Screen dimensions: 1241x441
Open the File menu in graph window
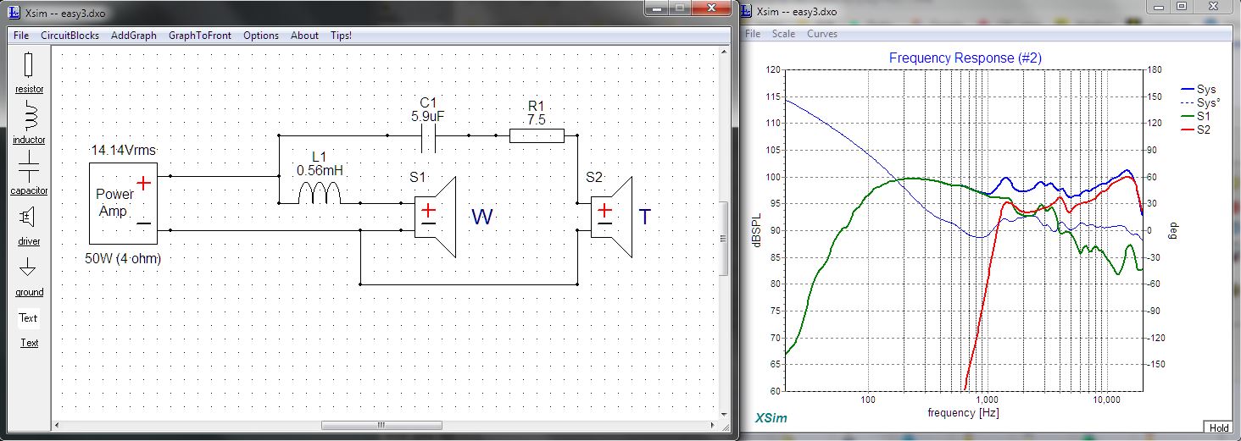pyautogui.click(x=753, y=34)
